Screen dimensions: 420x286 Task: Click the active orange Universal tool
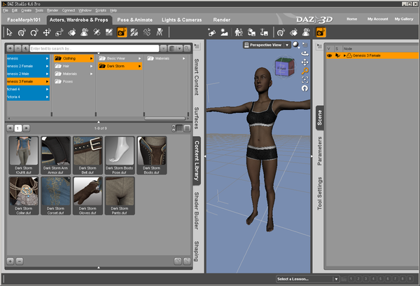tap(122, 32)
